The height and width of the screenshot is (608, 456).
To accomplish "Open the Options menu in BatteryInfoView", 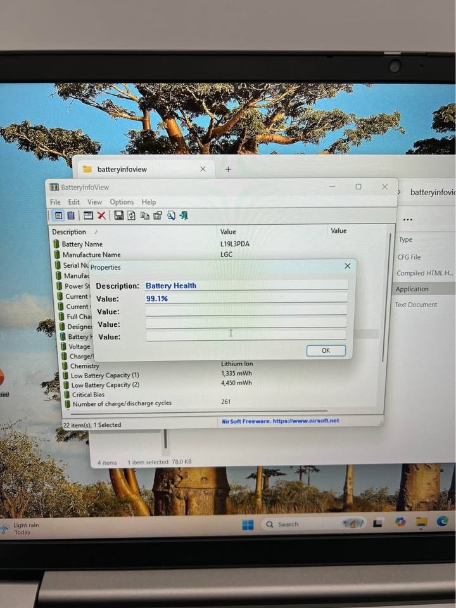I will (122, 202).
